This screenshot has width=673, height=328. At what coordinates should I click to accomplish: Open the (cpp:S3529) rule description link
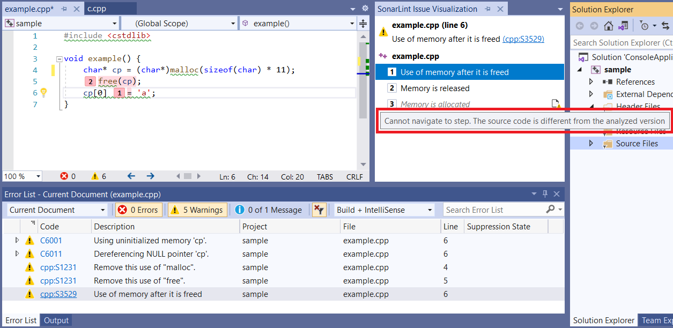point(523,39)
